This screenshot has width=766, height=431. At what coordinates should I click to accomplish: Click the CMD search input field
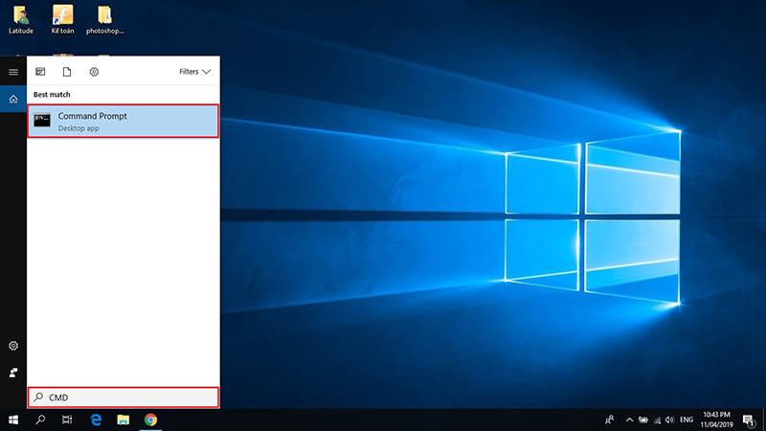click(124, 397)
